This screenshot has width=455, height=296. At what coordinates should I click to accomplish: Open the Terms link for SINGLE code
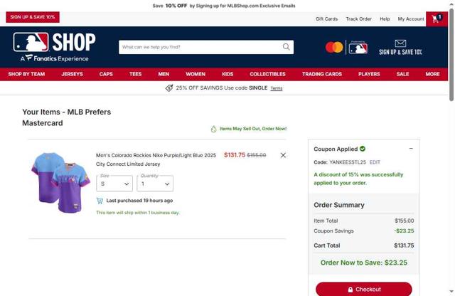click(x=277, y=88)
